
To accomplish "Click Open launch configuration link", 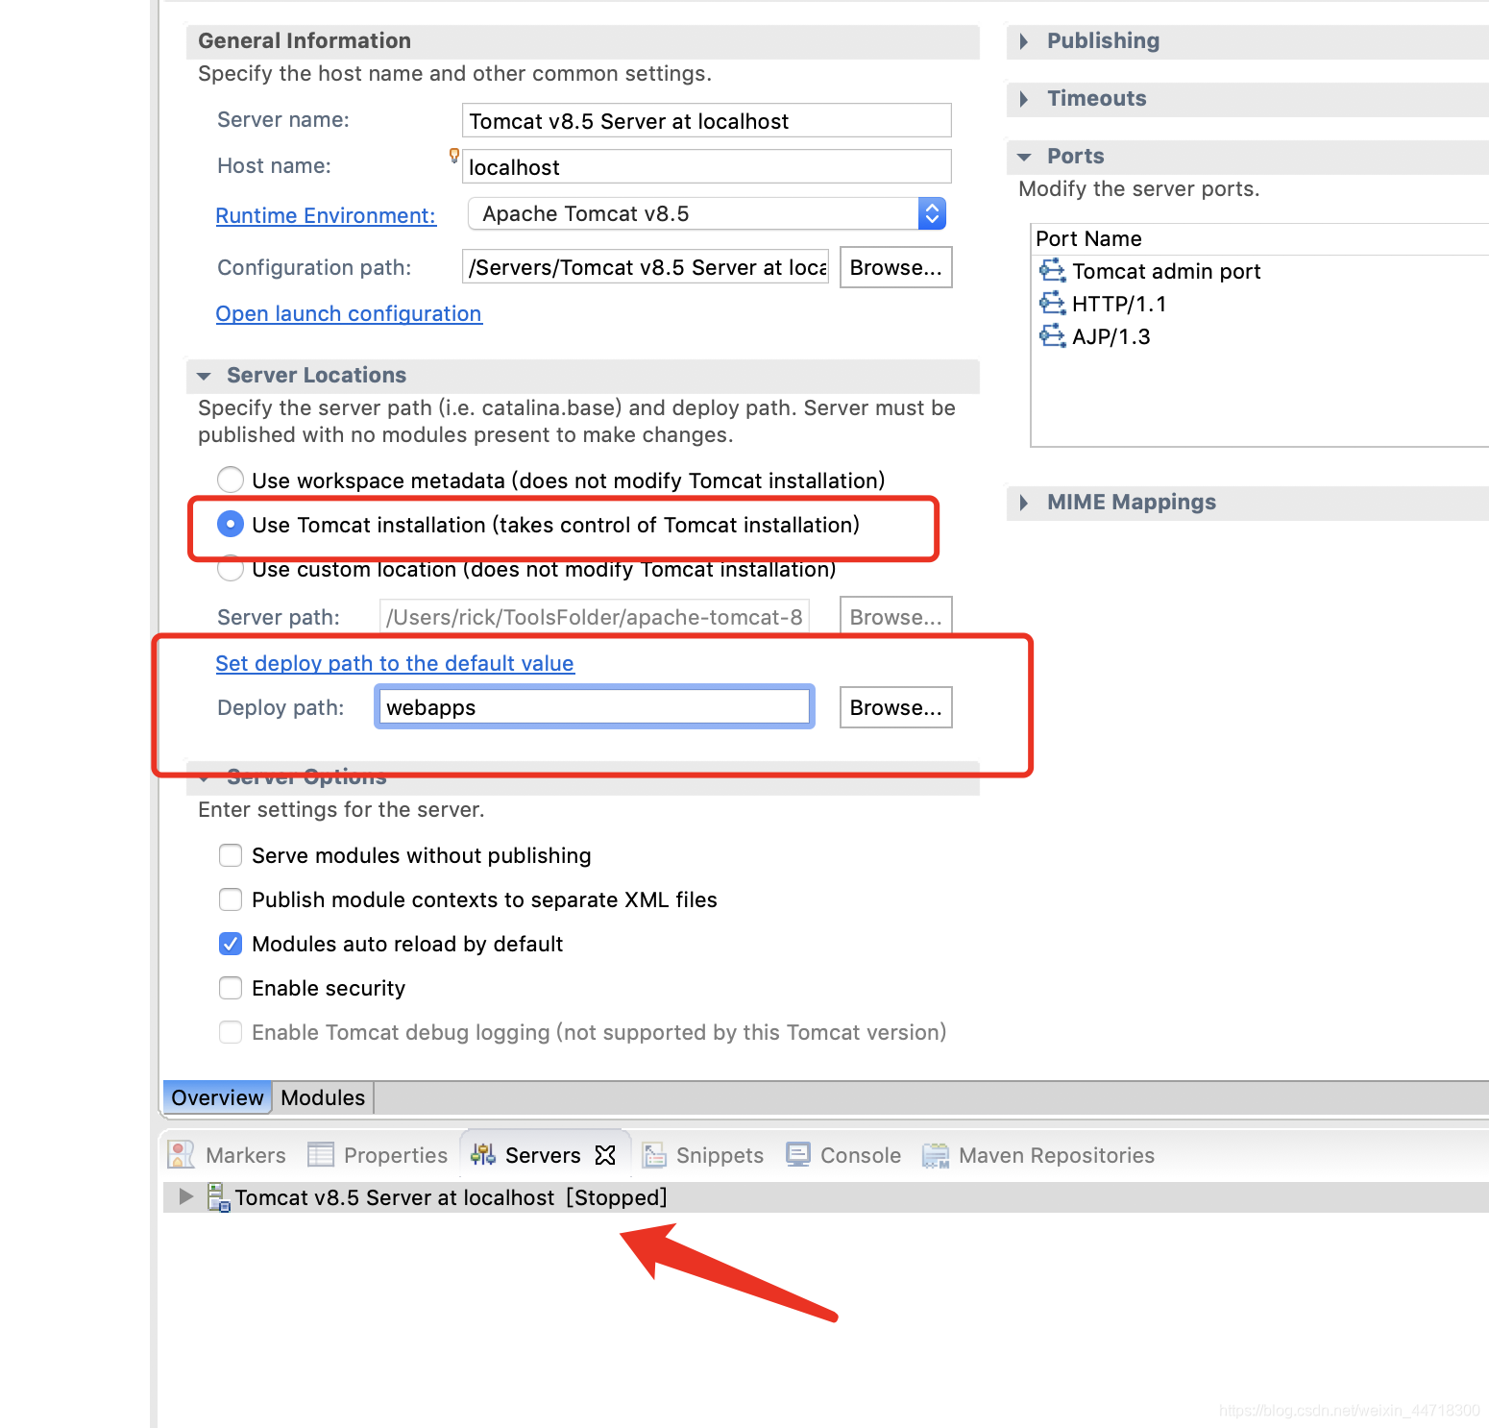I will pyautogui.click(x=349, y=313).
